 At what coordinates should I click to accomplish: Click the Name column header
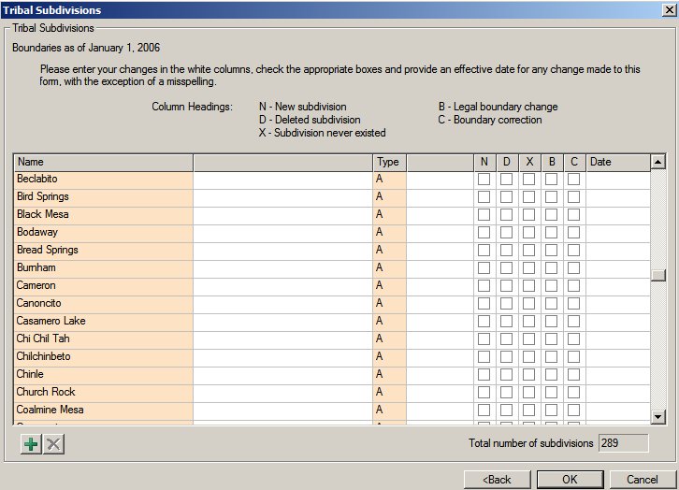click(103, 162)
